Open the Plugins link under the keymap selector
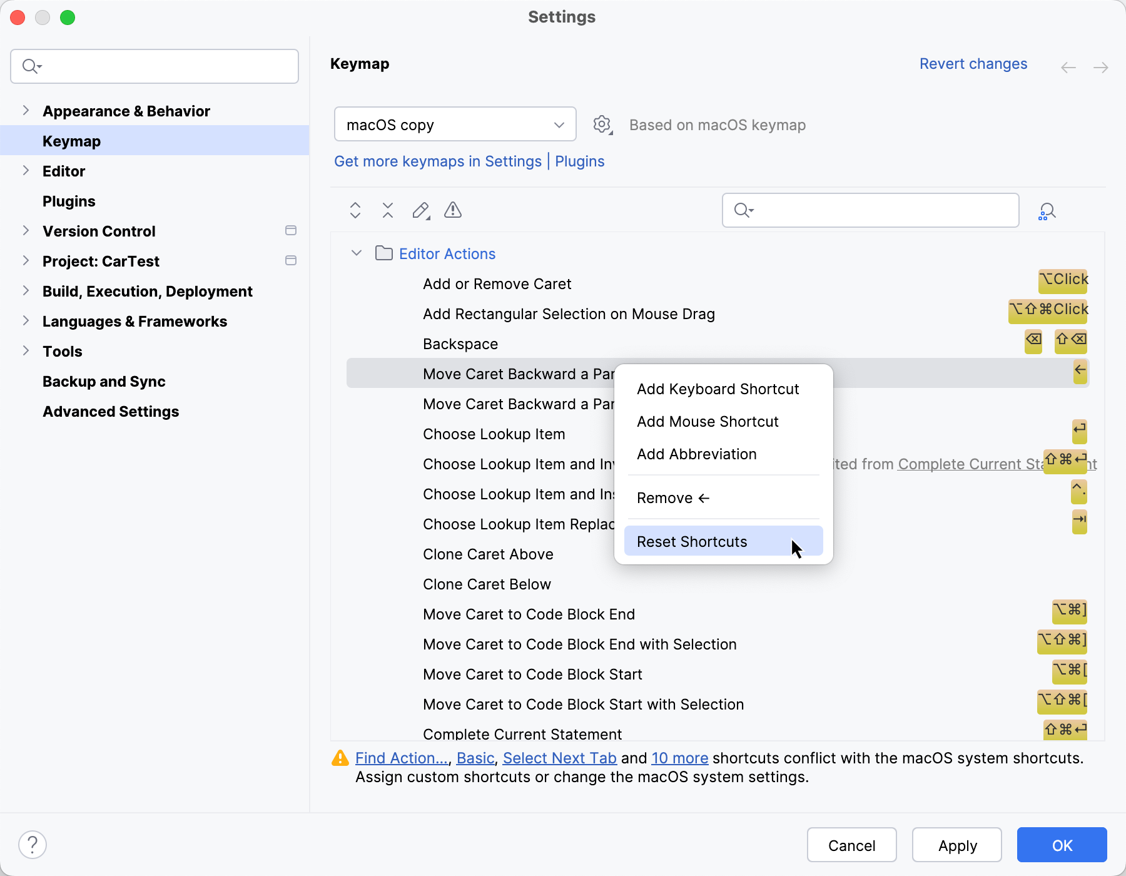Screen dimensions: 1126x876 pyautogui.click(x=579, y=161)
